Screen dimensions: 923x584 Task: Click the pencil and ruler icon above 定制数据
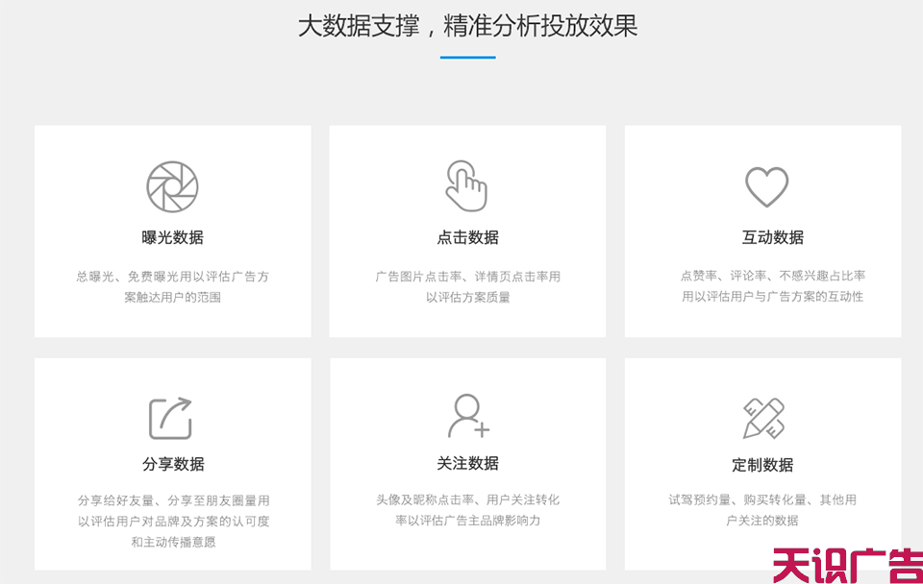763,418
